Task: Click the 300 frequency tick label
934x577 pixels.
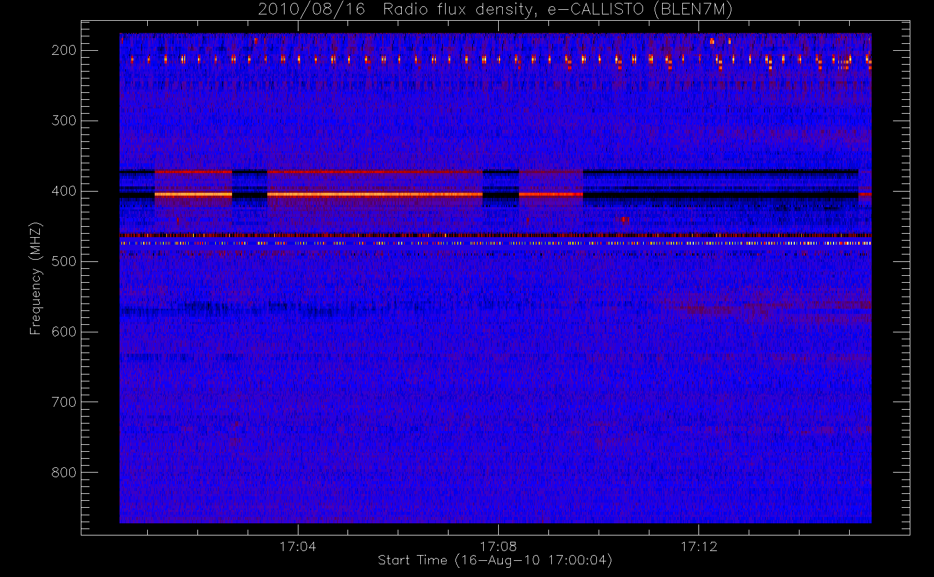Action: tap(63, 121)
